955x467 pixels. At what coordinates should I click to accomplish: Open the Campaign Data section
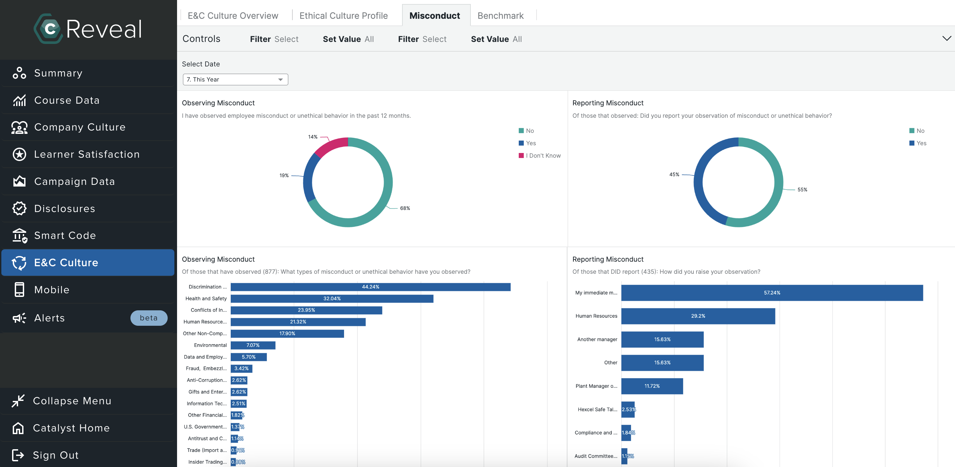[x=74, y=181]
